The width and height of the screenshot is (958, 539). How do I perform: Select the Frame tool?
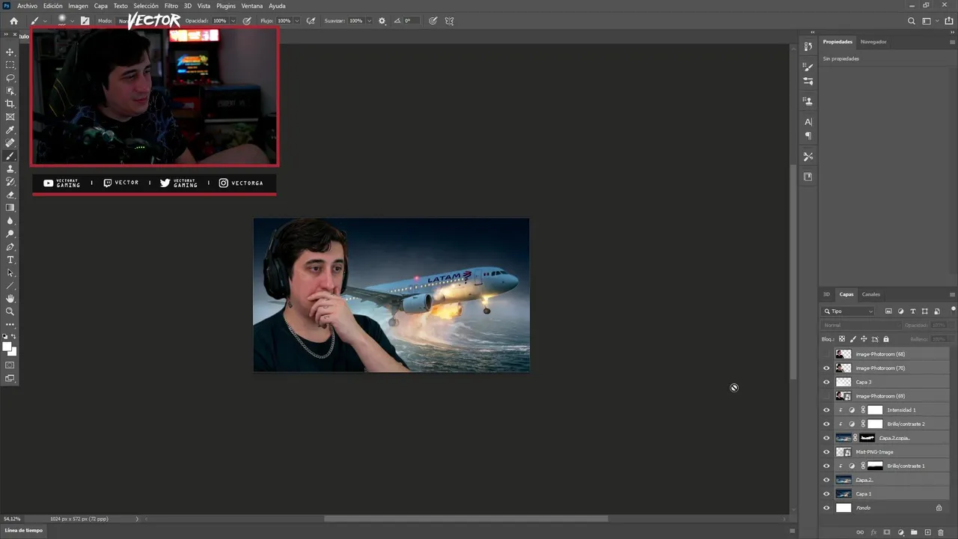pos(10,117)
